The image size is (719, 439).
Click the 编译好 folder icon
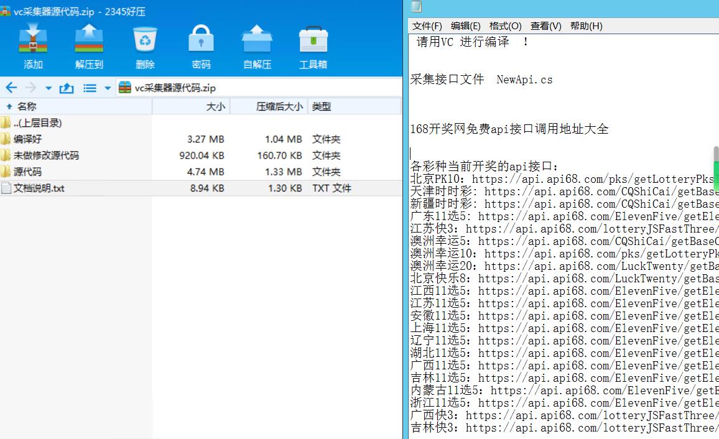pos(6,139)
